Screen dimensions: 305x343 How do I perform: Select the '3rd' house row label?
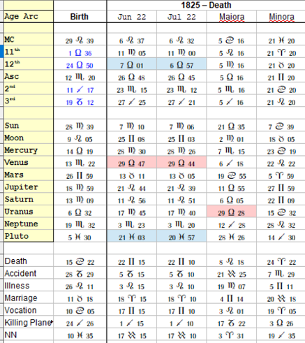(10, 101)
